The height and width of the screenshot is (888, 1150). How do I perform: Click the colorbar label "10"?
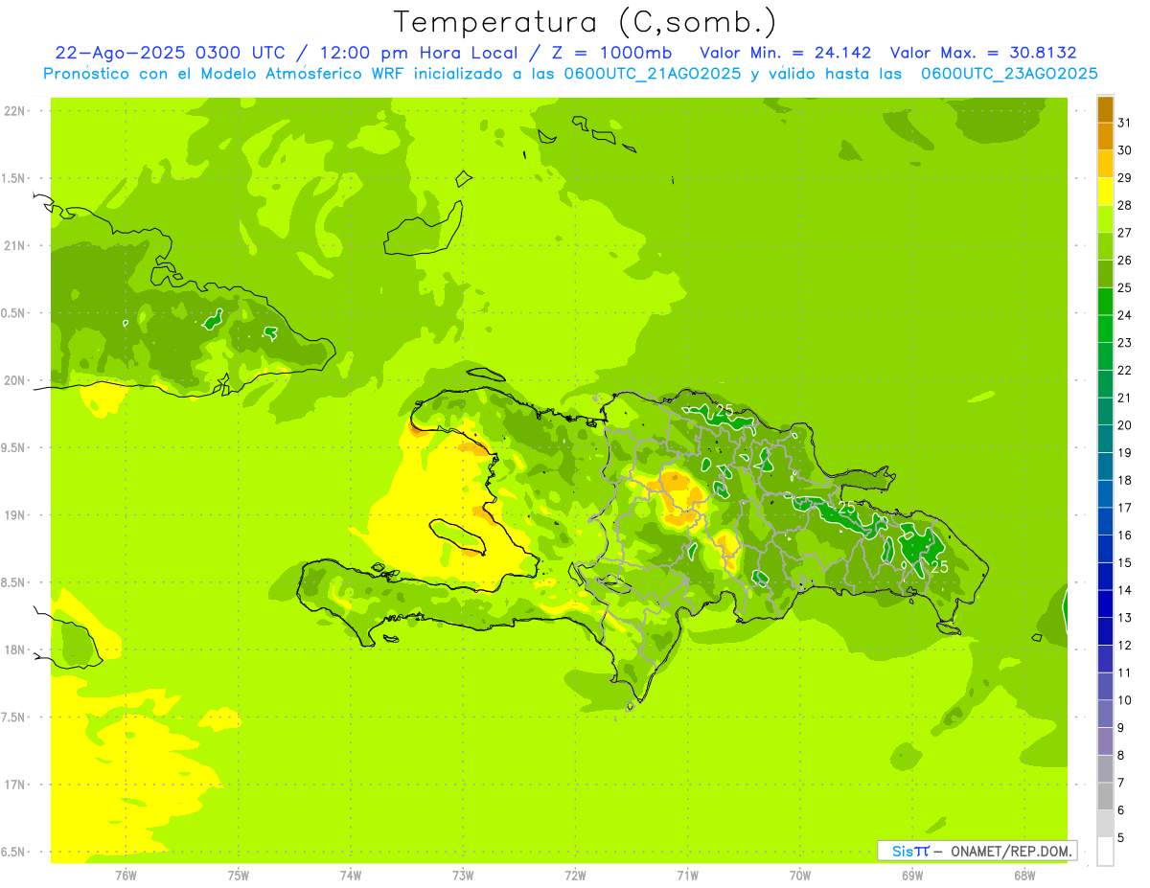pyautogui.click(x=1124, y=700)
